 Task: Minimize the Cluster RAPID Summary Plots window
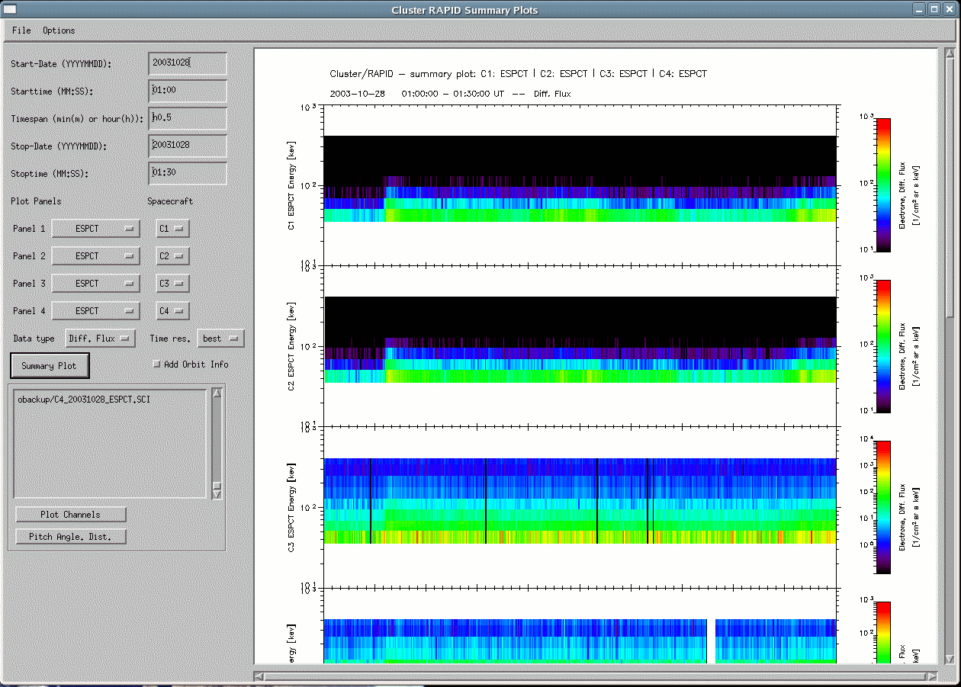[x=921, y=9]
